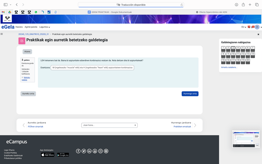Open the Praktiken emaitzak link
The image size is (262, 164).
pos(182,127)
